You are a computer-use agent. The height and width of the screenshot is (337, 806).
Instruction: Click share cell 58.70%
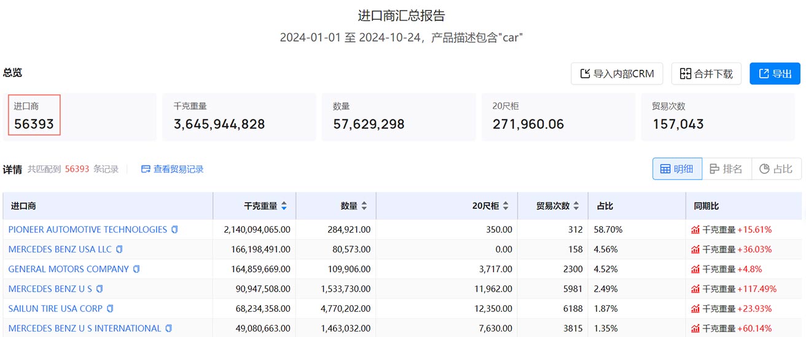[x=609, y=230]
